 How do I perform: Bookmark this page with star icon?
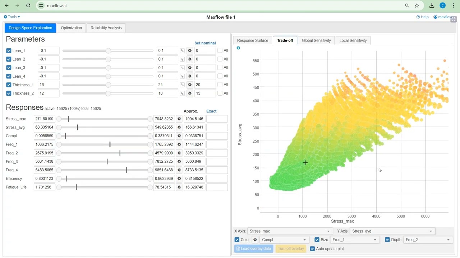[x=417, y=5]
